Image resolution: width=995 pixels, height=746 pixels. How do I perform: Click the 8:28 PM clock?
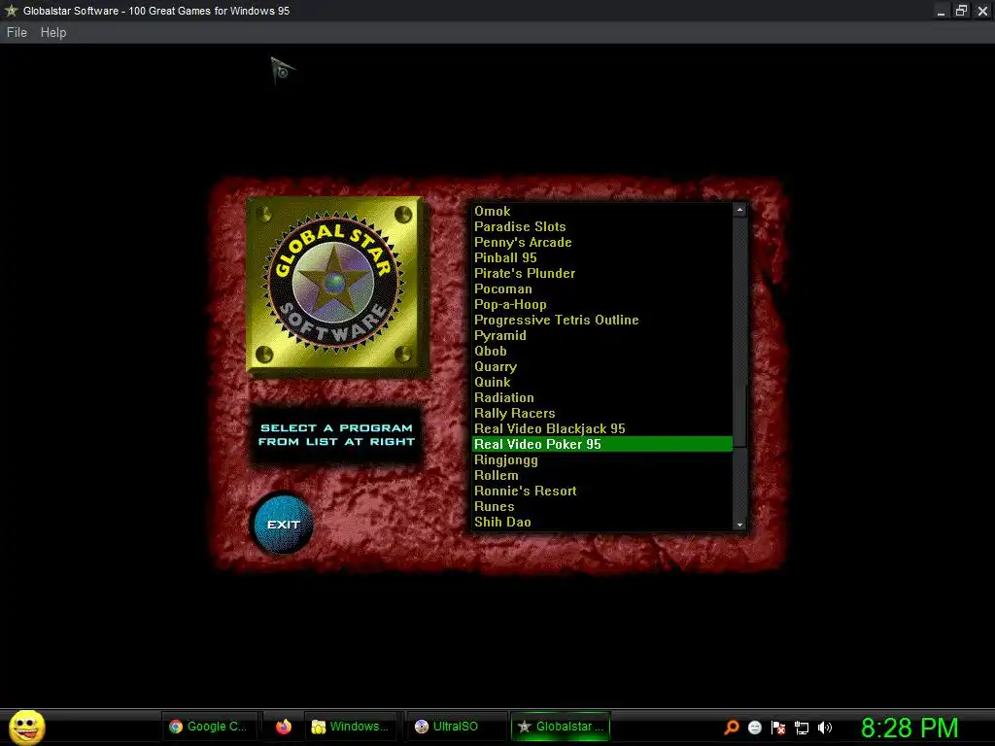click(909, 728)
